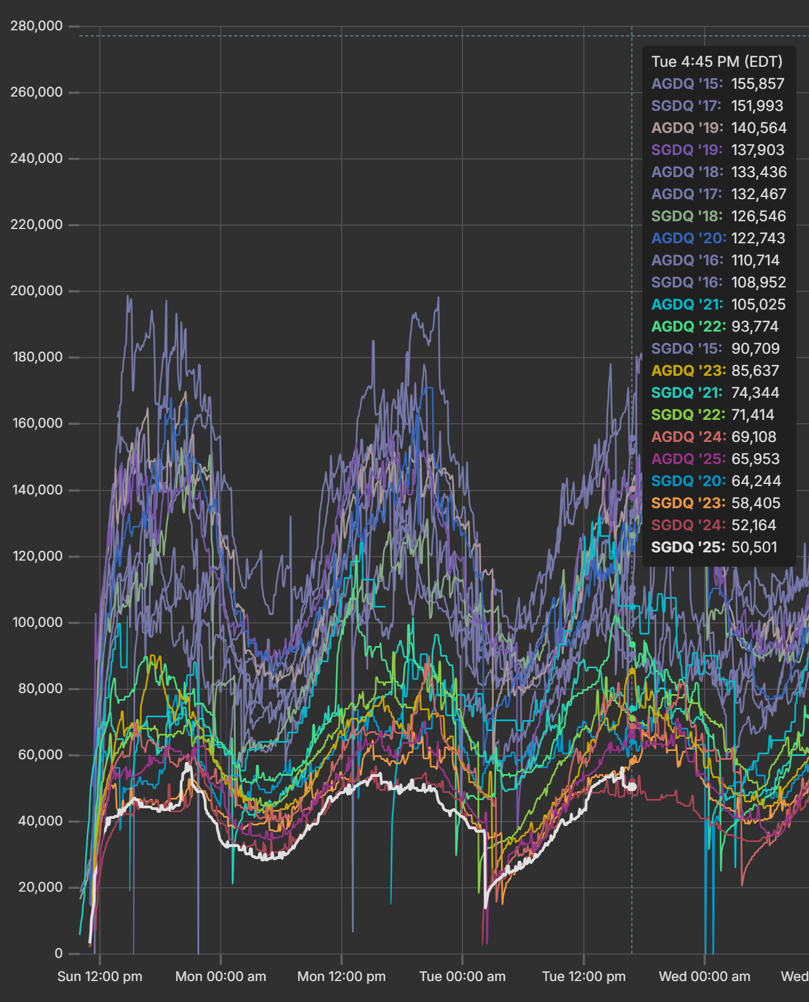Click the 200,000 y-axis label
809x1002 pixels.
pos(36,291)
